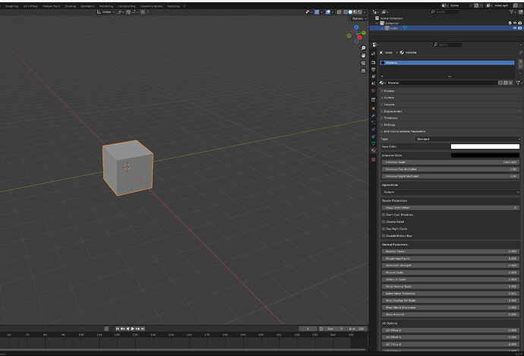This screenshot has width=524, height=356.
Task: Remove the material slot with minus
Action: point(520,67)
